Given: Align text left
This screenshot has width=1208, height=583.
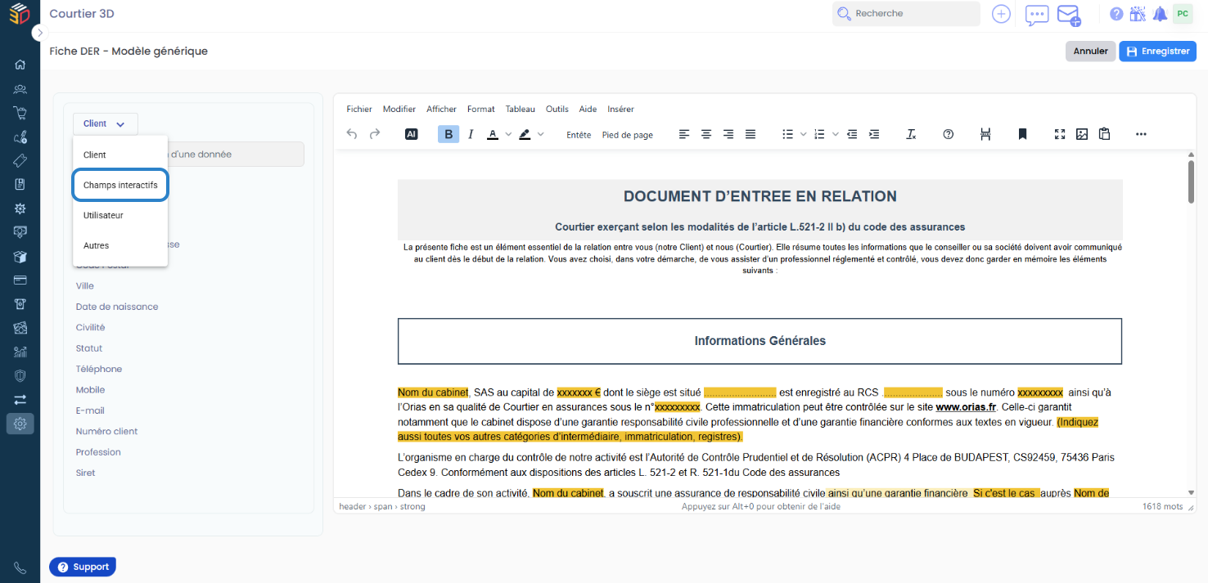Looking at the screenshot, I should (684, 134).
